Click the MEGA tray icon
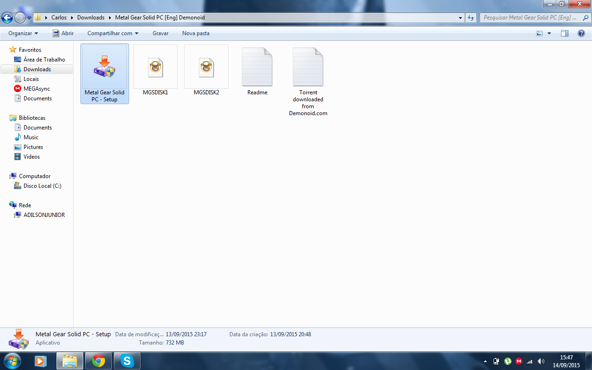 coord(519,361)
